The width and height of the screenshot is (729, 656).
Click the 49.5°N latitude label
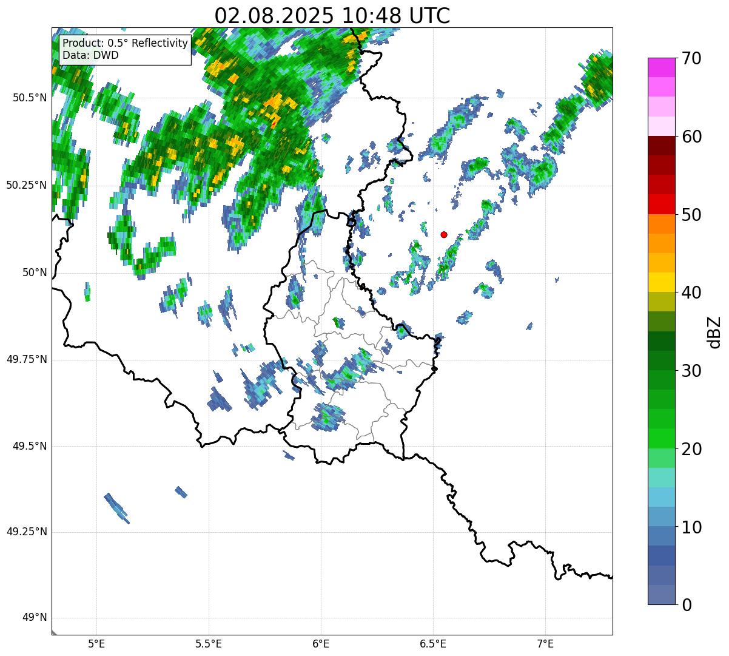[x=30, y=446]
